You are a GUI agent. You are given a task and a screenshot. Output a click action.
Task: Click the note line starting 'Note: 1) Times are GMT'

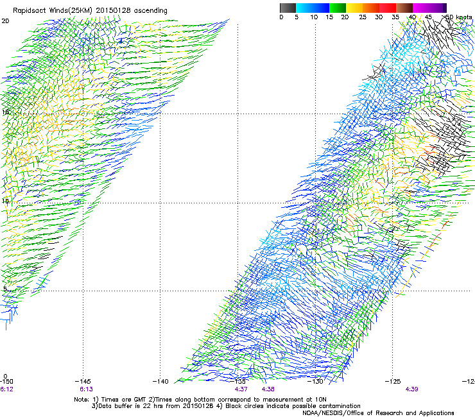point(200,400)
